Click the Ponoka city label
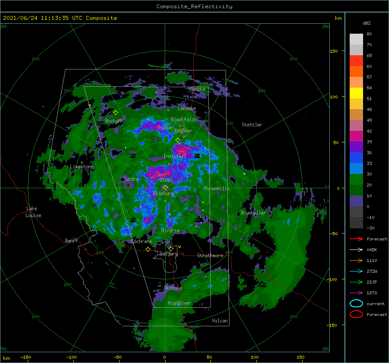The height and width of the screenshot is (363, 389). (197, 89)
